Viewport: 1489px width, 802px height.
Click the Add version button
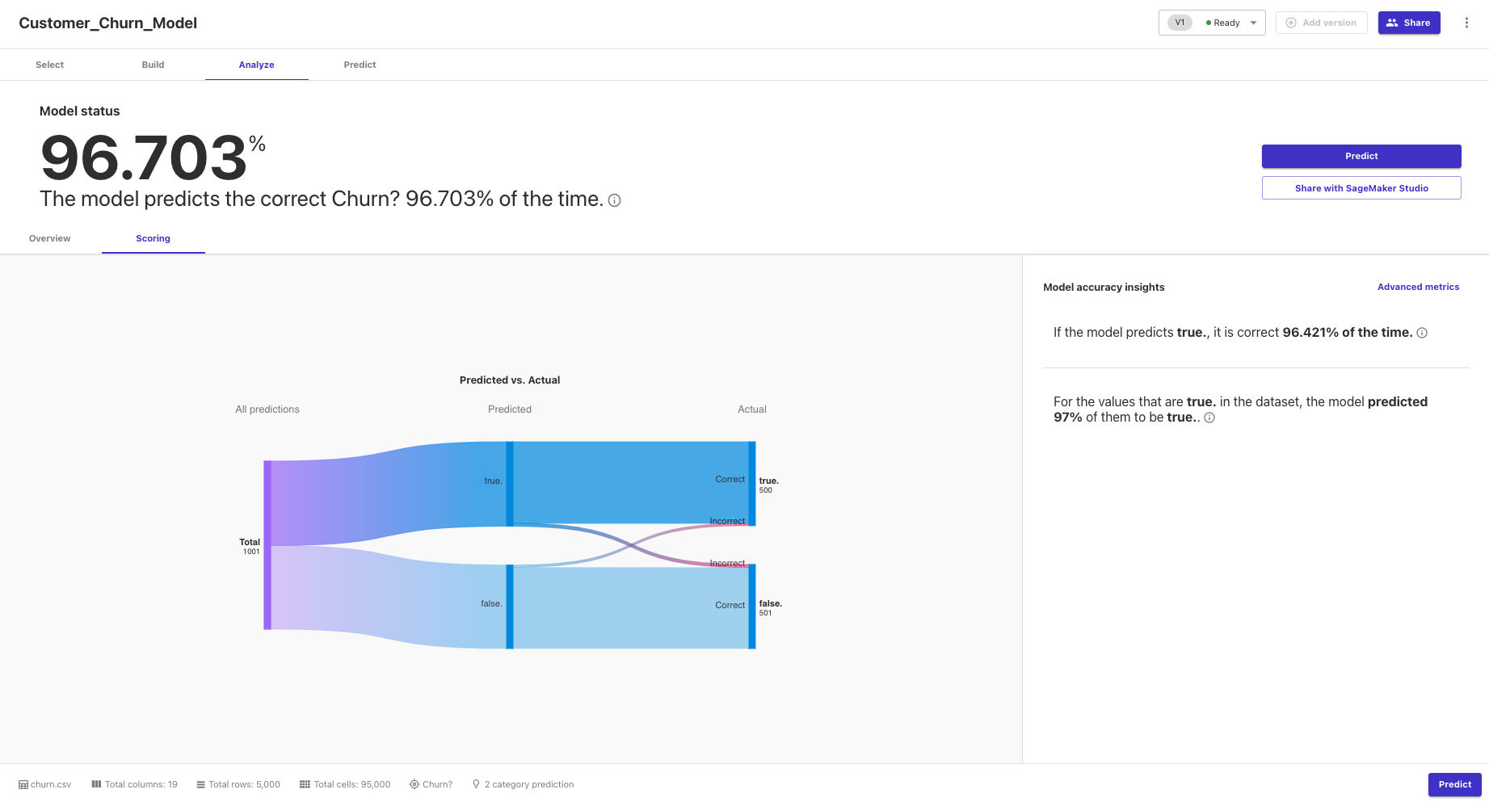click(x=1321, y=23)
